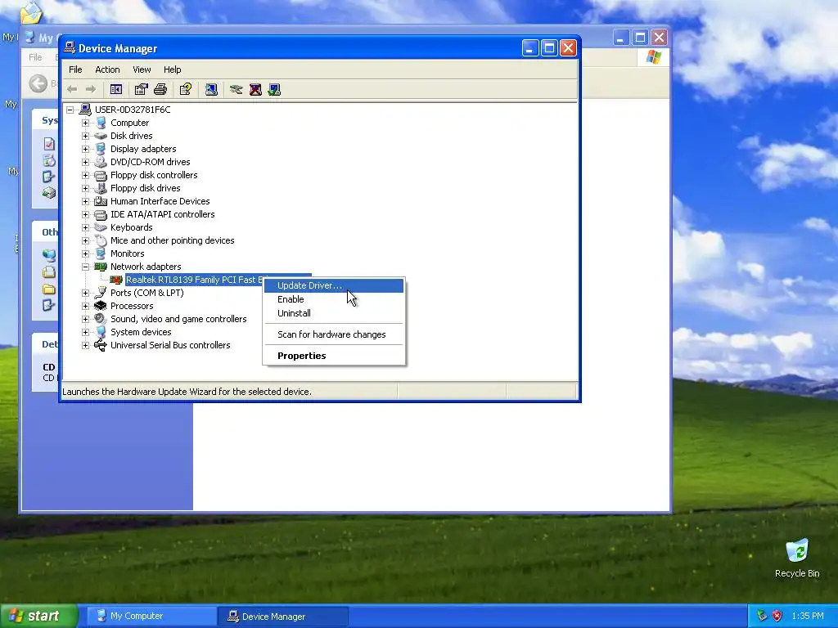Click the DVD/CD-ROM drives icon
This screenshot has width=838, height=628.
pos(101,162)
